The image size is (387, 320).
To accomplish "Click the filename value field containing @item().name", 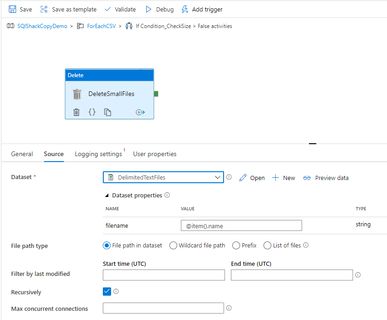I will [241, 225].
